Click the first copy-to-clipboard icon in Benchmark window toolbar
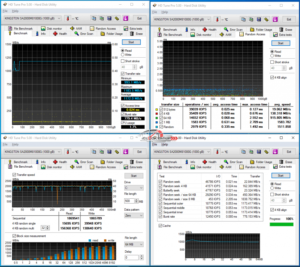300x267 pixels. [x=94, y=18]
